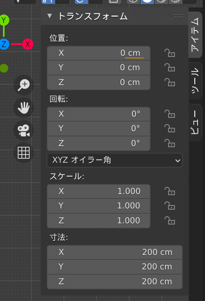Select the 寸法 Z field showing 200 cm
Viewport: 205px width, 301px height.
(x=115, y=282)
